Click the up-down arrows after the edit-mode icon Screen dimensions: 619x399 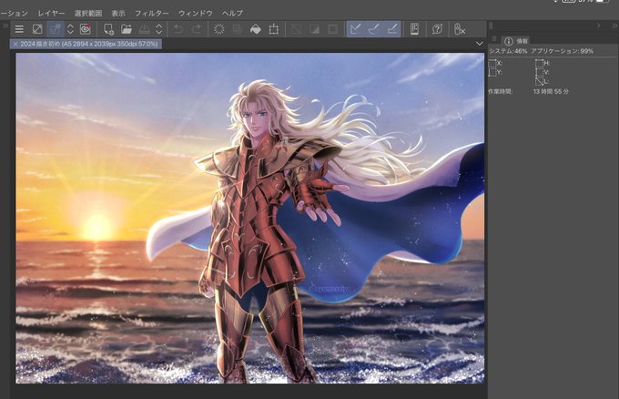coord(70,29)
